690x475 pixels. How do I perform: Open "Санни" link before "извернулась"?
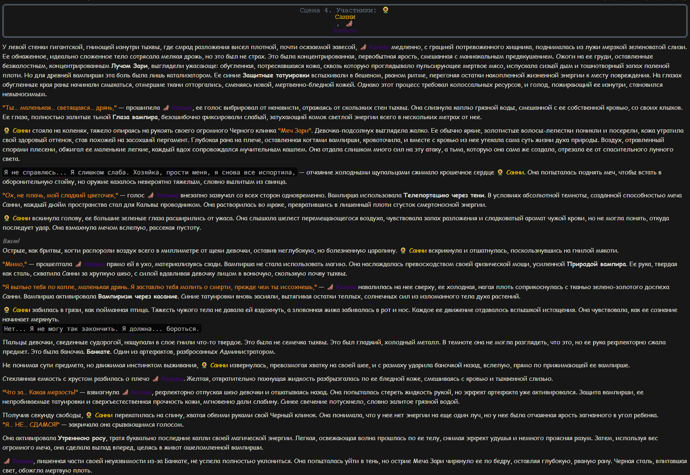[x=219, y=365]
